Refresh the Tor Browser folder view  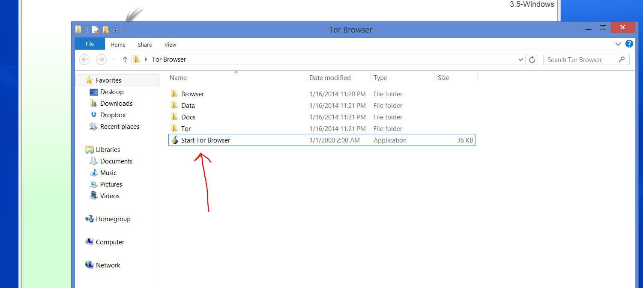tap(532, 59)
